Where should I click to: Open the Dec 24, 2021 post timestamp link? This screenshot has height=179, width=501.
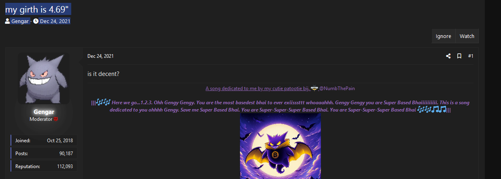point(100,56)
